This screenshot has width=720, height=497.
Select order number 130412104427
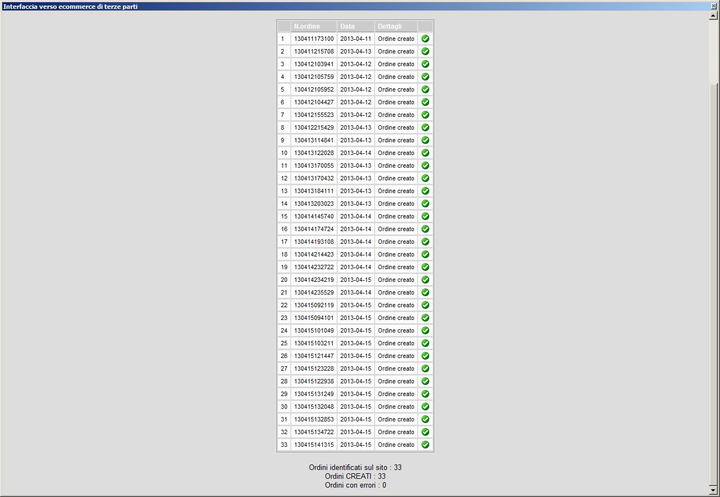coord(314,102)
